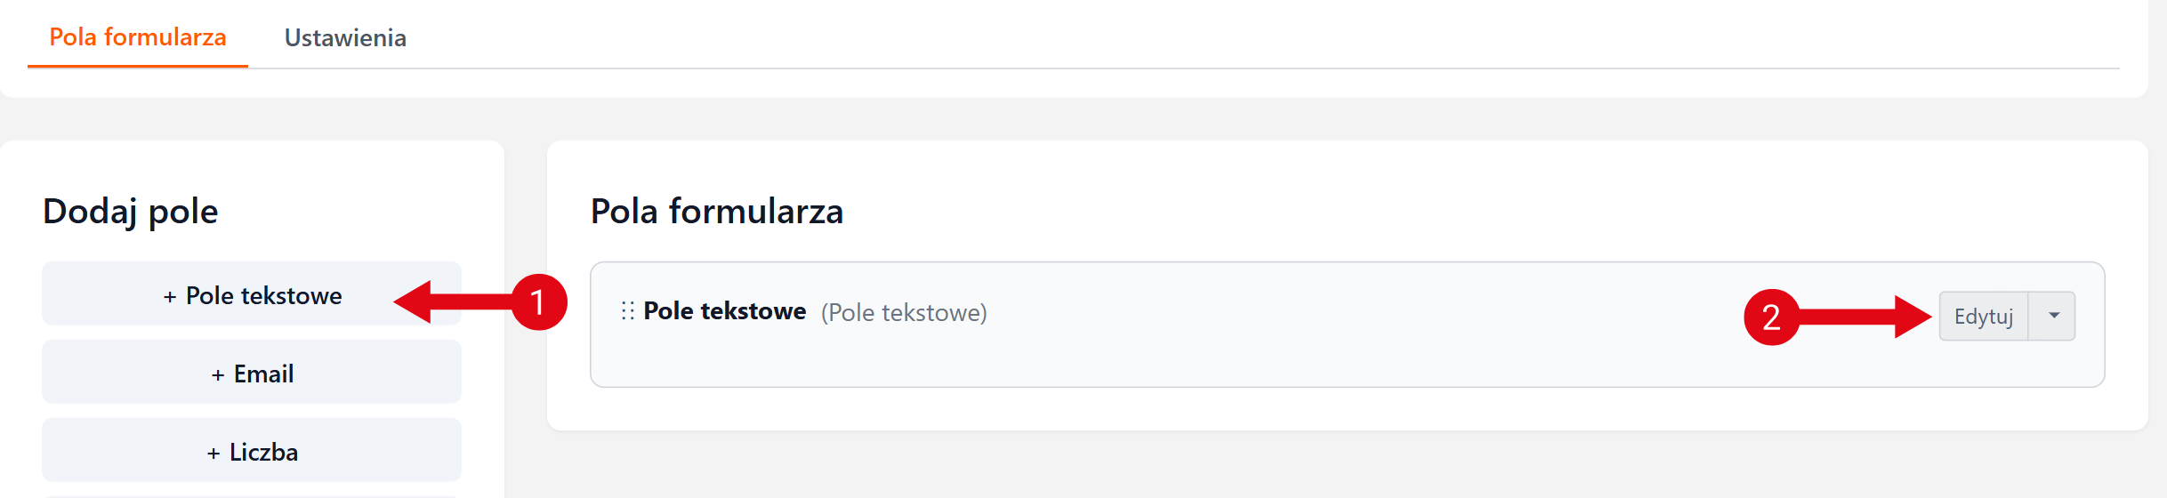This screenshot has height=498, width=2167.
Task: Click the drag handle of Pole tekstowe field
Action: (x=628, y=311)
